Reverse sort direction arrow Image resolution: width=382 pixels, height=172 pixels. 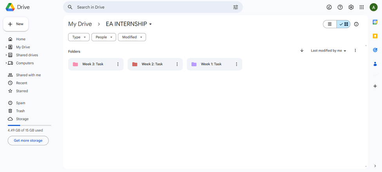(x=302, y=51)
